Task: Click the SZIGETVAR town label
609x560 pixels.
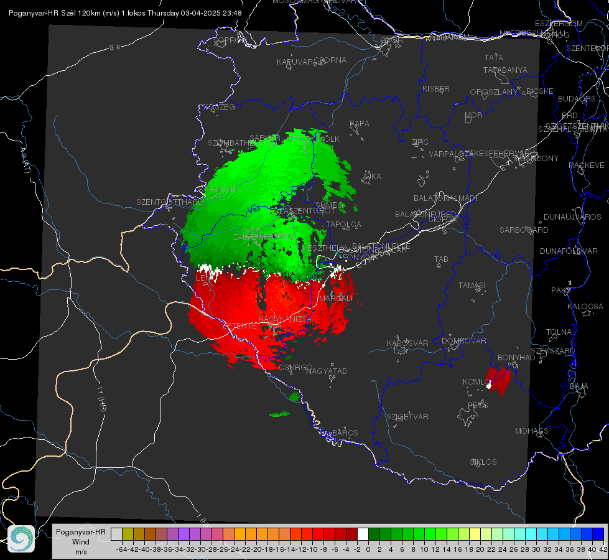Action: click(407, 416)
